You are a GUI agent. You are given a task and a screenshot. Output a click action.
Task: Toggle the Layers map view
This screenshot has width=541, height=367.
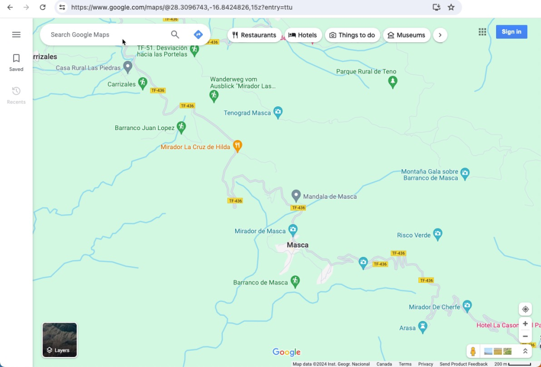pyautogui.click(x=60, y=340)
